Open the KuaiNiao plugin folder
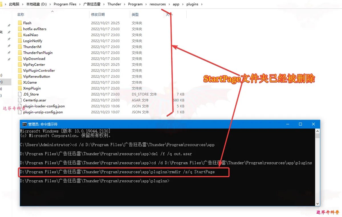342x217 pixels. [x=20, y=35]
